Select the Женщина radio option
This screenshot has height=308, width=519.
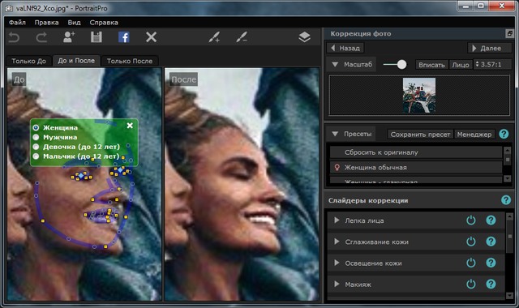(36, 128)
